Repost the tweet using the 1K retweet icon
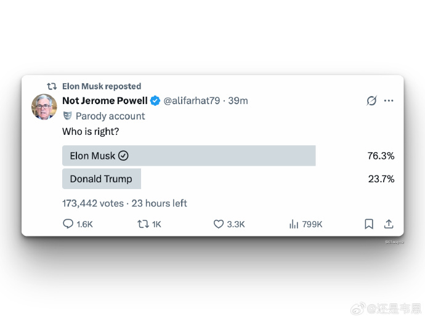Image resolution: width=425 pixels, height=319 pixels. coord(143,224)
